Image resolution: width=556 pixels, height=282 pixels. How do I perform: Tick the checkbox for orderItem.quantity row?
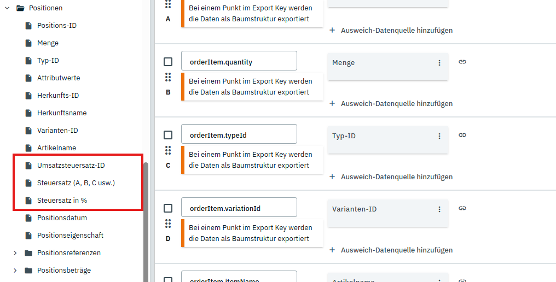[168, 62]
